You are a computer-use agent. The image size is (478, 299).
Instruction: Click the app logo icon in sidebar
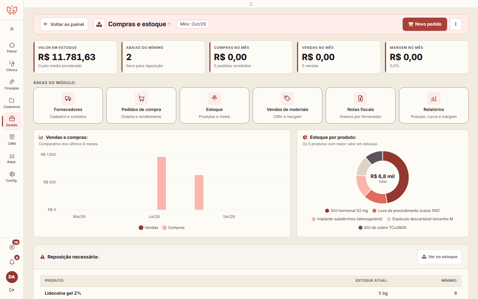click(12, 10)
